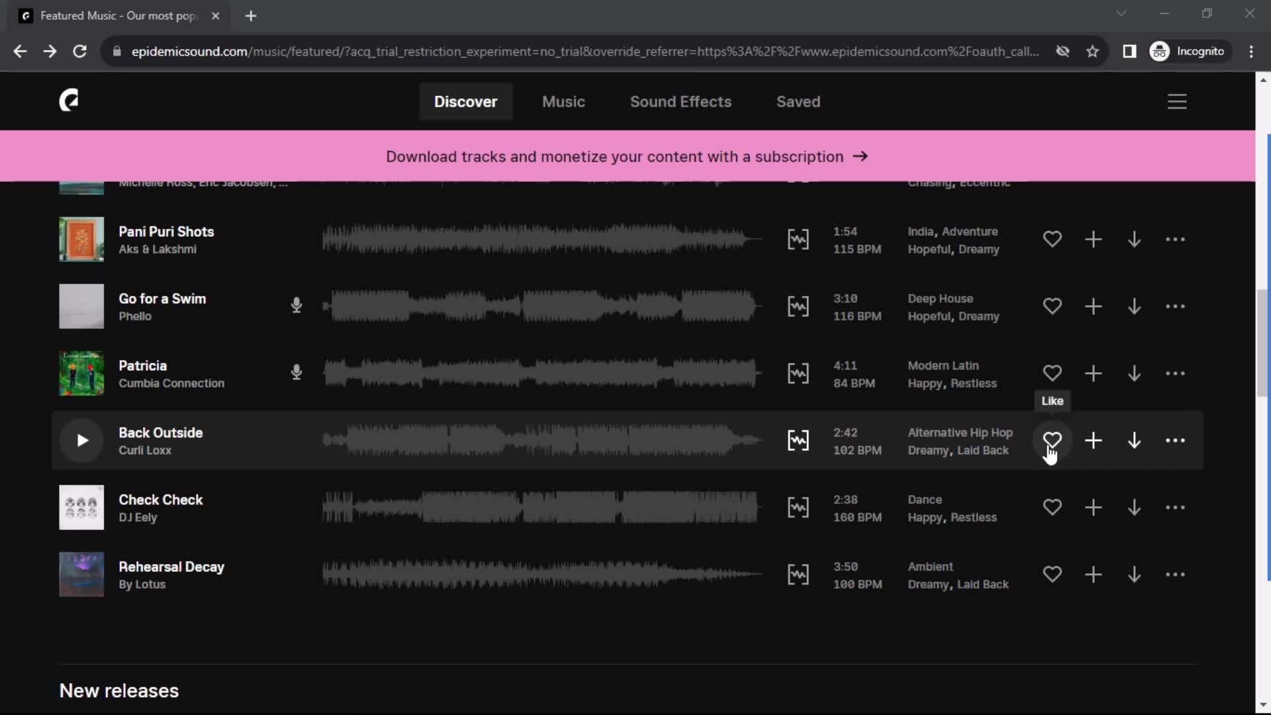Screen dimensions: 1271x715
Task: Seek within the Pani Puri Shots waveform
Action: click(541, 239)
